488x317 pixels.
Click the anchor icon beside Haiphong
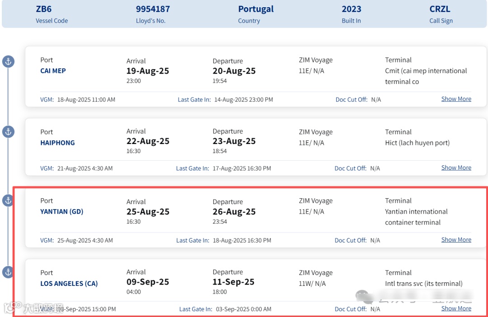click(8, 132)
